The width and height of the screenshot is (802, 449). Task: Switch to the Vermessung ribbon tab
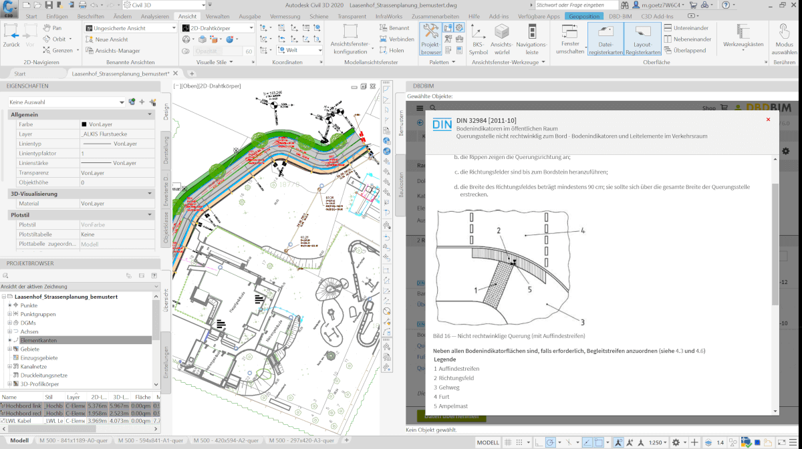point(285,16)
